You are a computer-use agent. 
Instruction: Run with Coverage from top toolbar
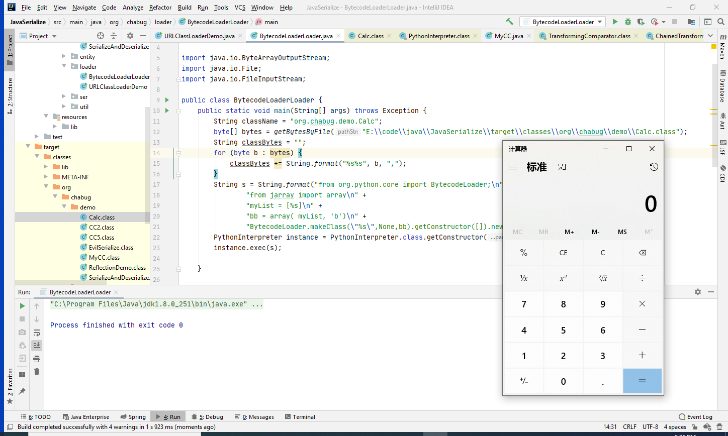[641, 22]
